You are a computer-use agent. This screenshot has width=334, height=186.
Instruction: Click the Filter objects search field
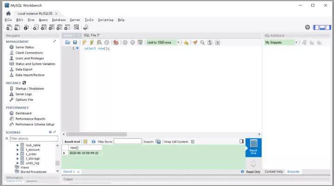[x=34, y=138]
